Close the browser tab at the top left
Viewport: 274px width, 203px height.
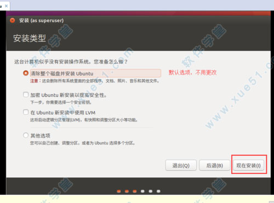6,6
